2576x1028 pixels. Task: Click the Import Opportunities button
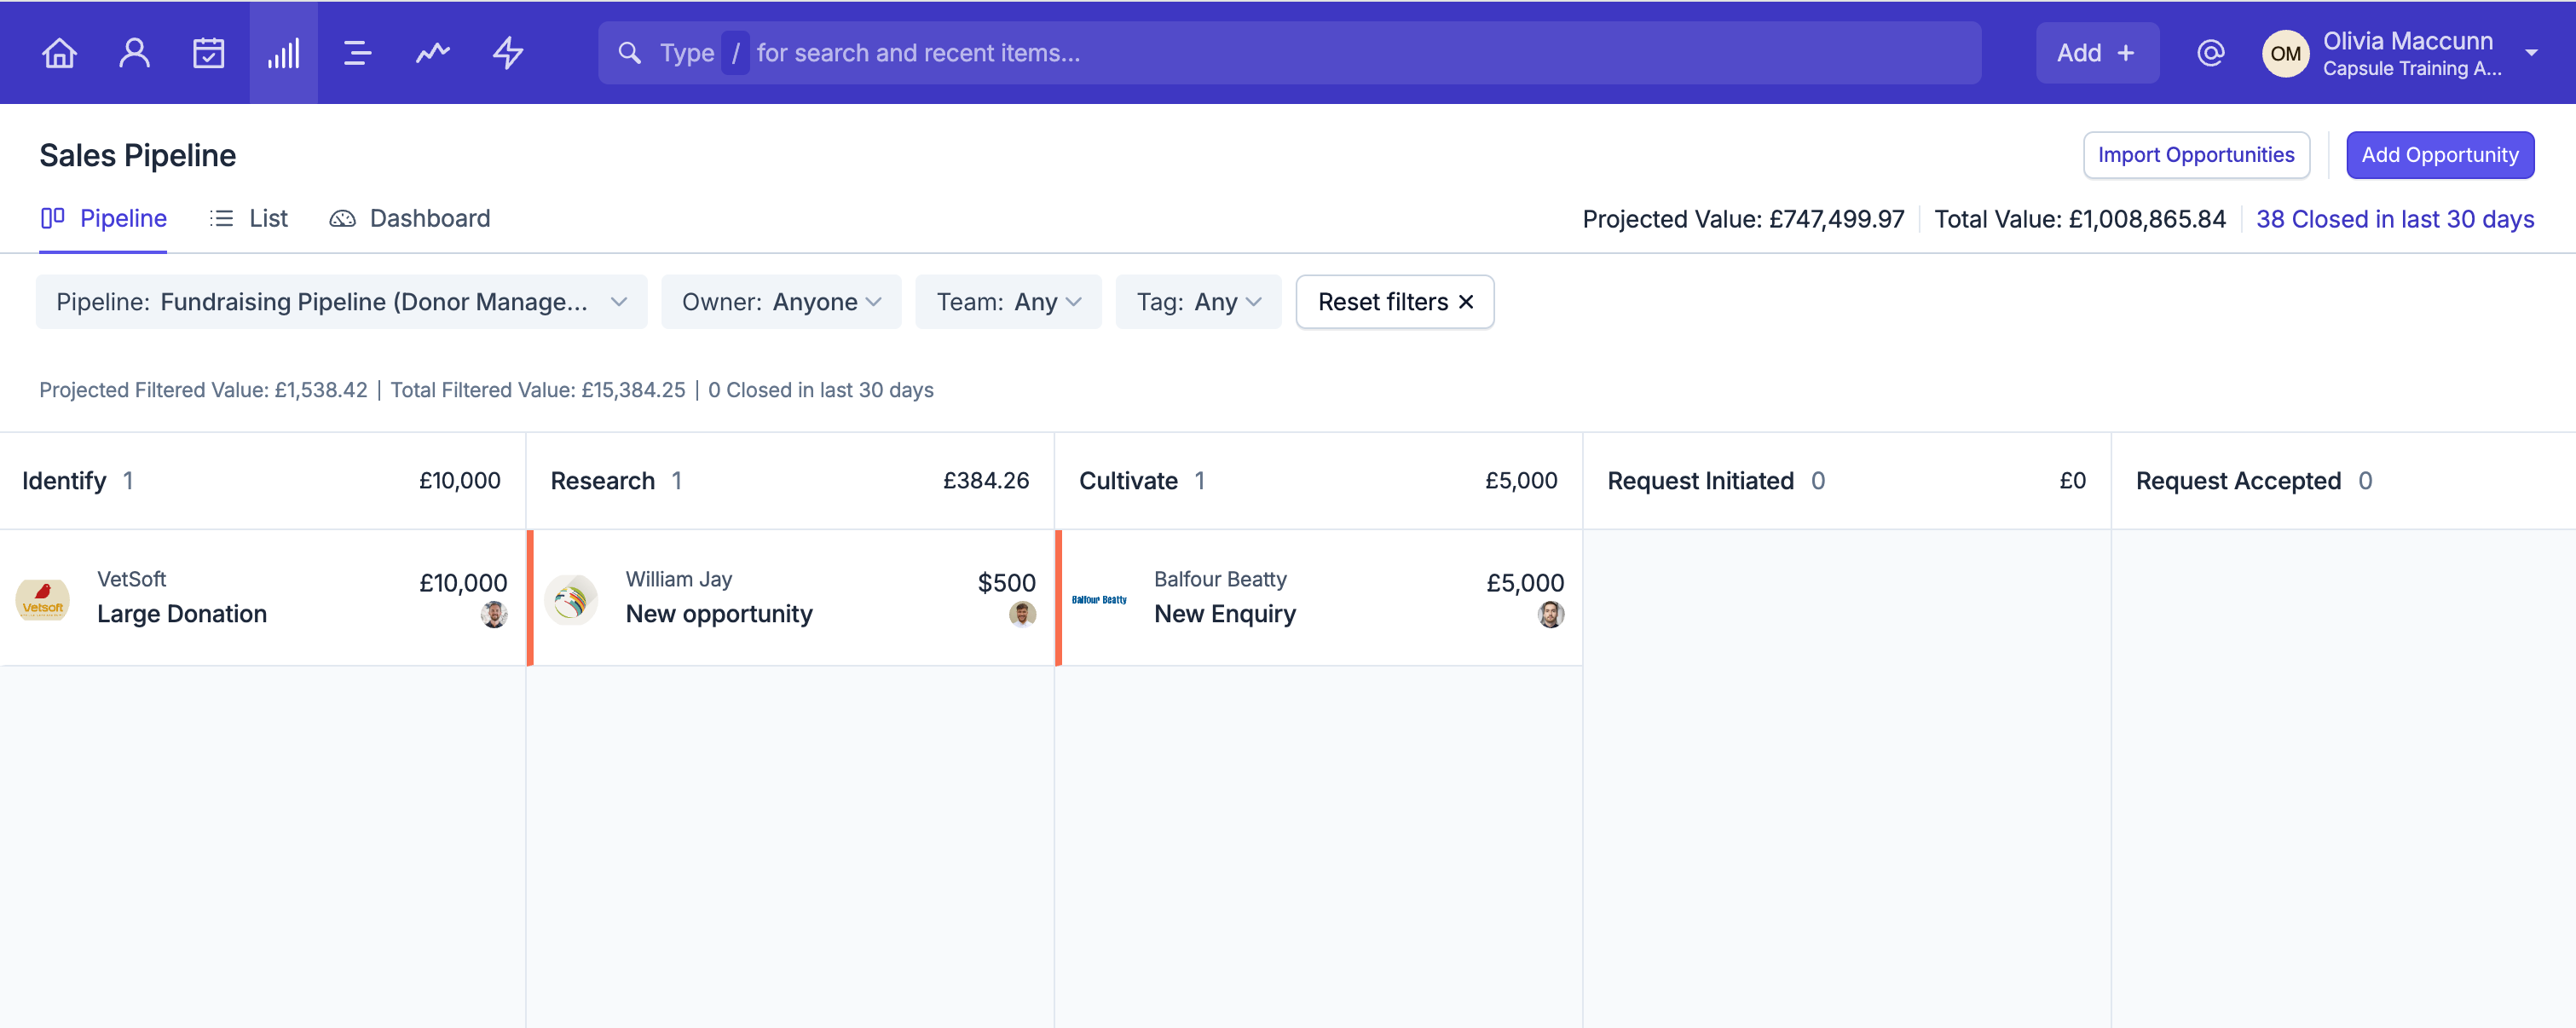(x=2196, y=155)
